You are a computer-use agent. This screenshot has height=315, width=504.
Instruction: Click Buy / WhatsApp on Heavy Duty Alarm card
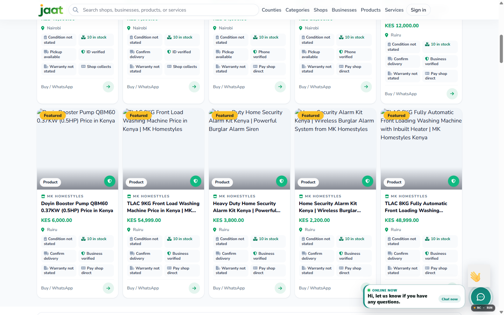click(229, 288)
